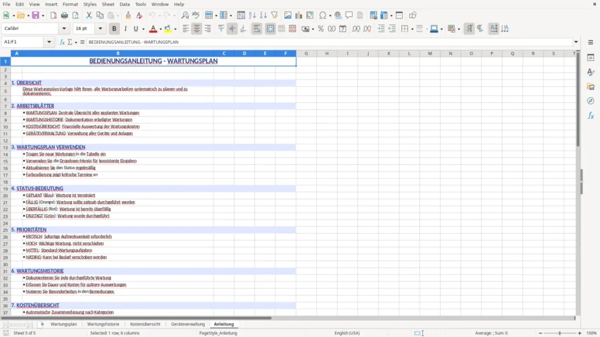
Task: Sort ascending
Action: (252, 15)
